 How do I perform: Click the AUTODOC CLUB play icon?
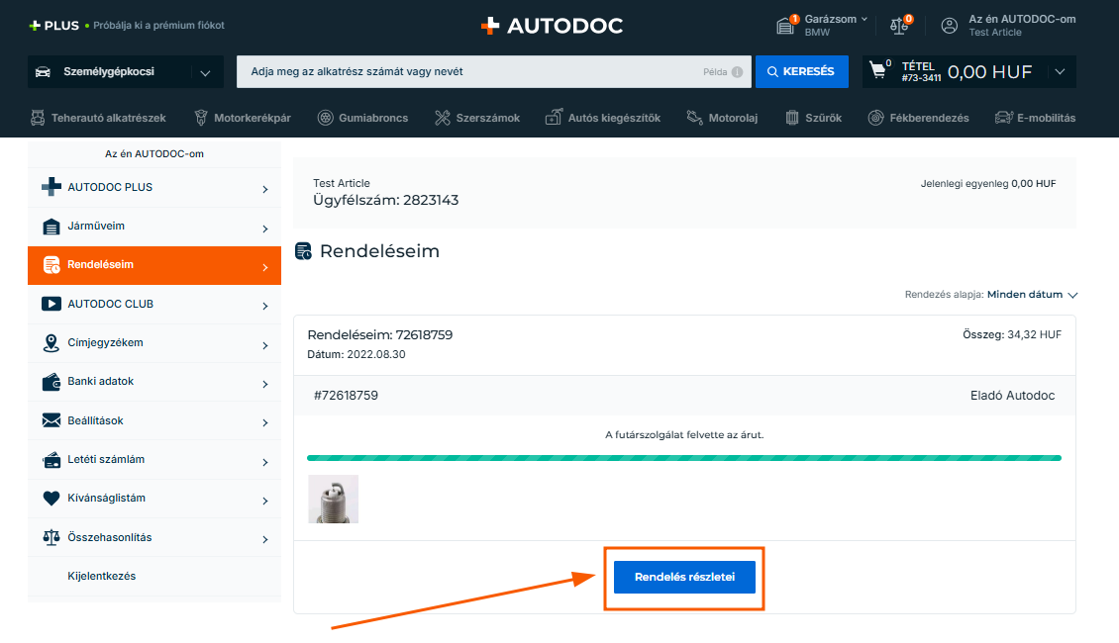[51, 304]
